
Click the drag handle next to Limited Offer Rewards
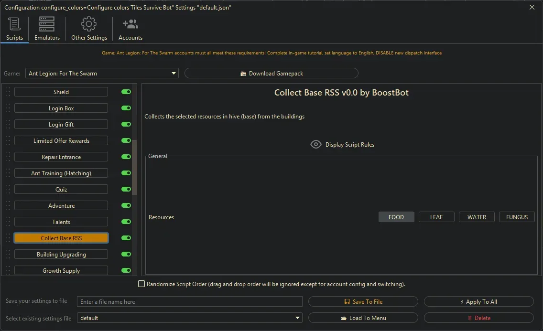tap(8, 141)
